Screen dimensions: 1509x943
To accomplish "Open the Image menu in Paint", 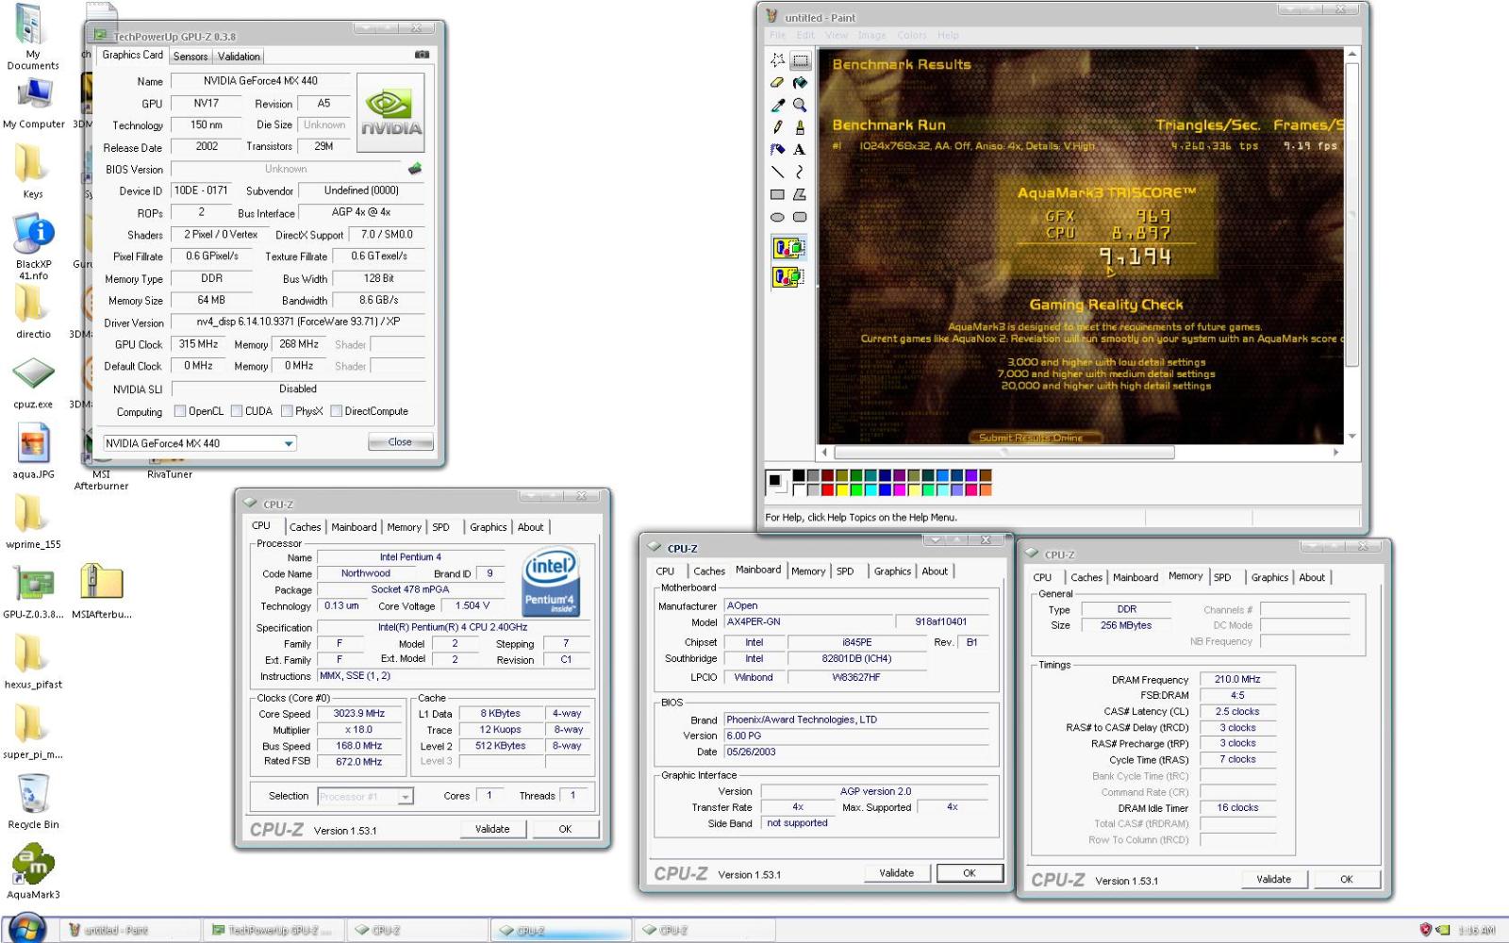I will tap(871, 35).
